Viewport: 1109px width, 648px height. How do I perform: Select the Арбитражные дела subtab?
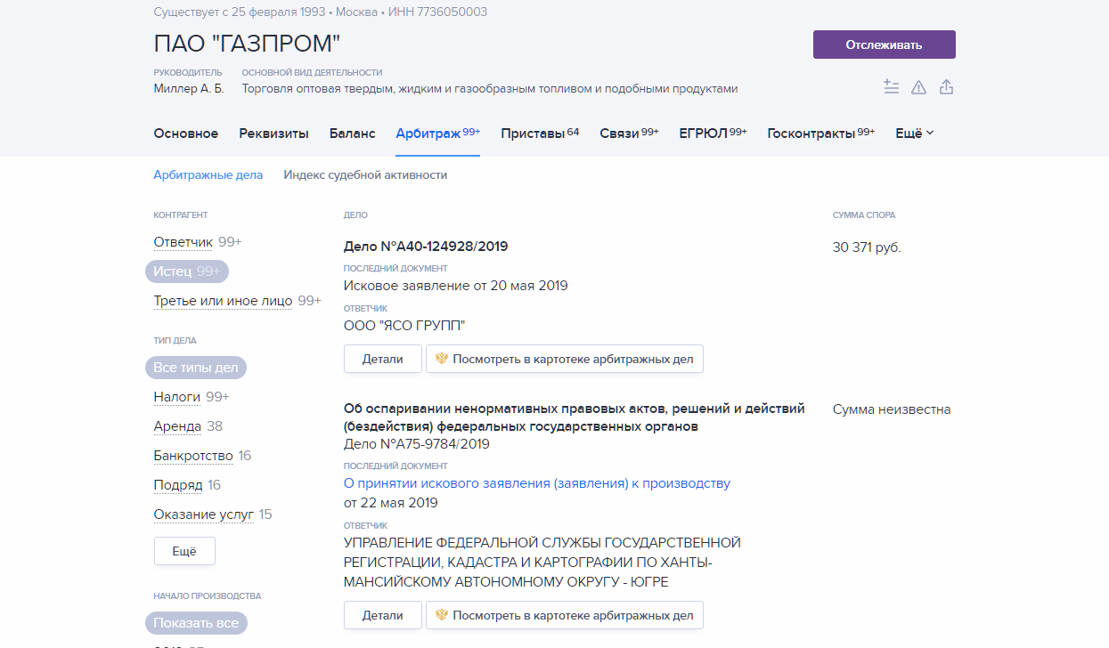(208, 175)
